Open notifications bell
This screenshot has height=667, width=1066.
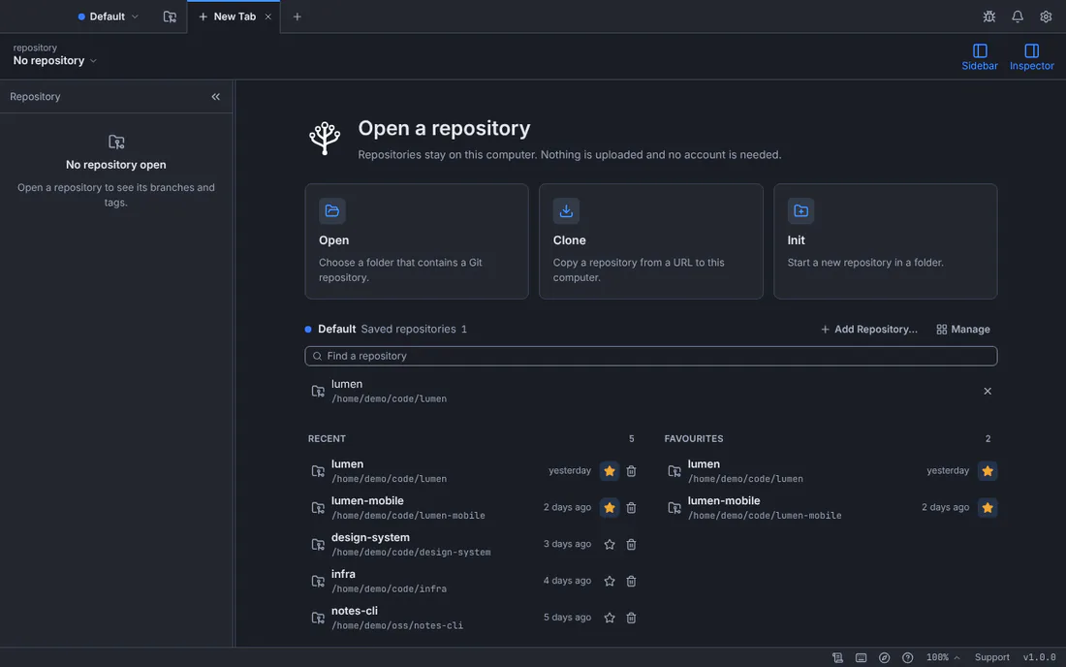pos(1017,16)
